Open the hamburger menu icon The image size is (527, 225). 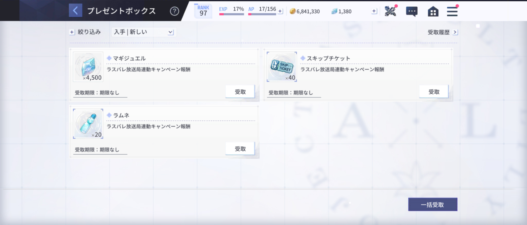452,12
